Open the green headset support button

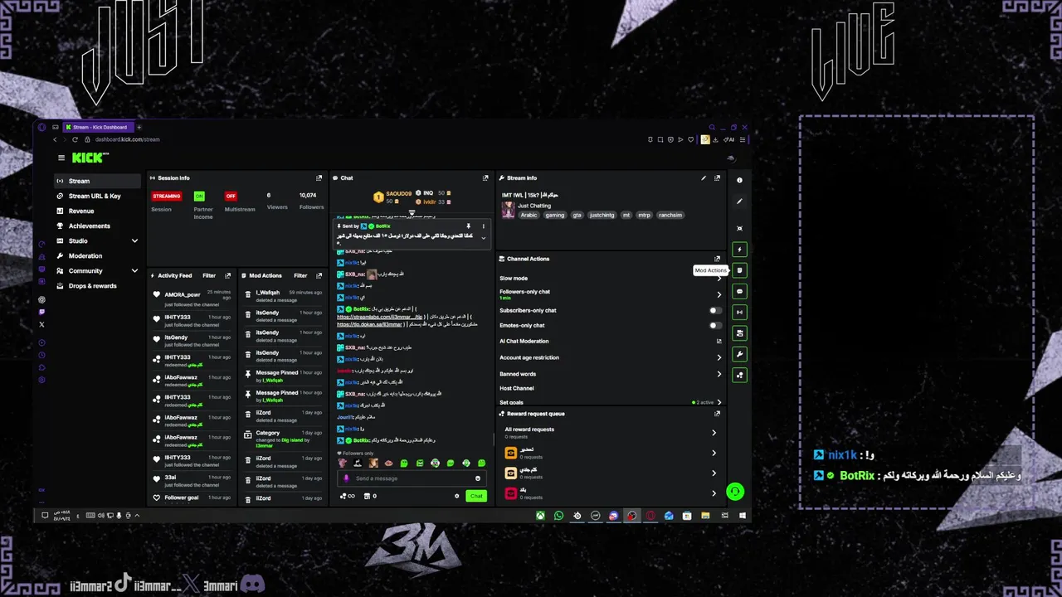tap(735, 492)
